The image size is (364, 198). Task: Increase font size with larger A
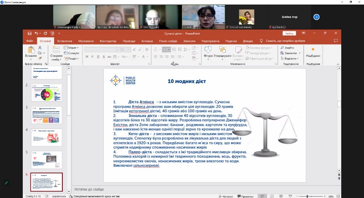[134, 49]
